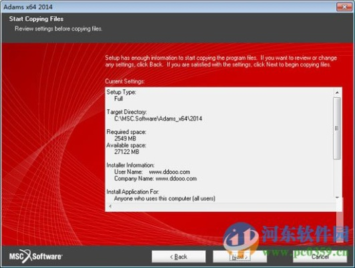This screenshot has width=355, height=268.
Task: Click the Back button
Action: [x=179, y=257]
